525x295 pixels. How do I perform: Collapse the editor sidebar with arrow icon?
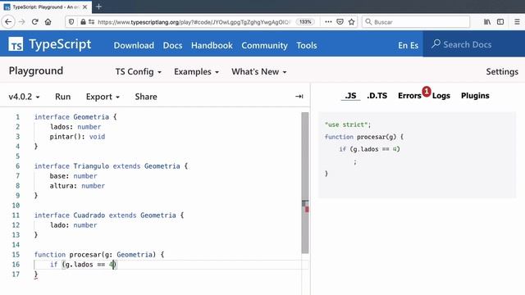[x=299, y=97]
